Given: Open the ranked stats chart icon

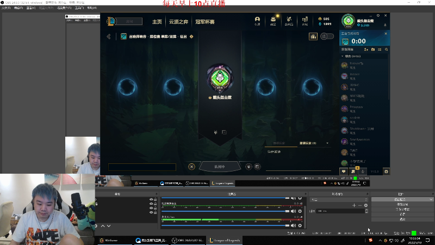Looking at the screenshot, I should pyautogui.click(x=313, y=36).
